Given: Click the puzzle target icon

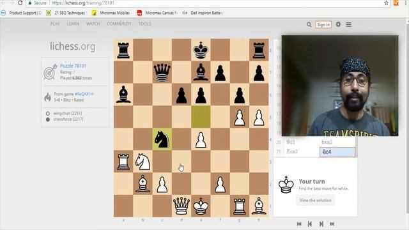Looking at the screenshot, I should [50, 72].
